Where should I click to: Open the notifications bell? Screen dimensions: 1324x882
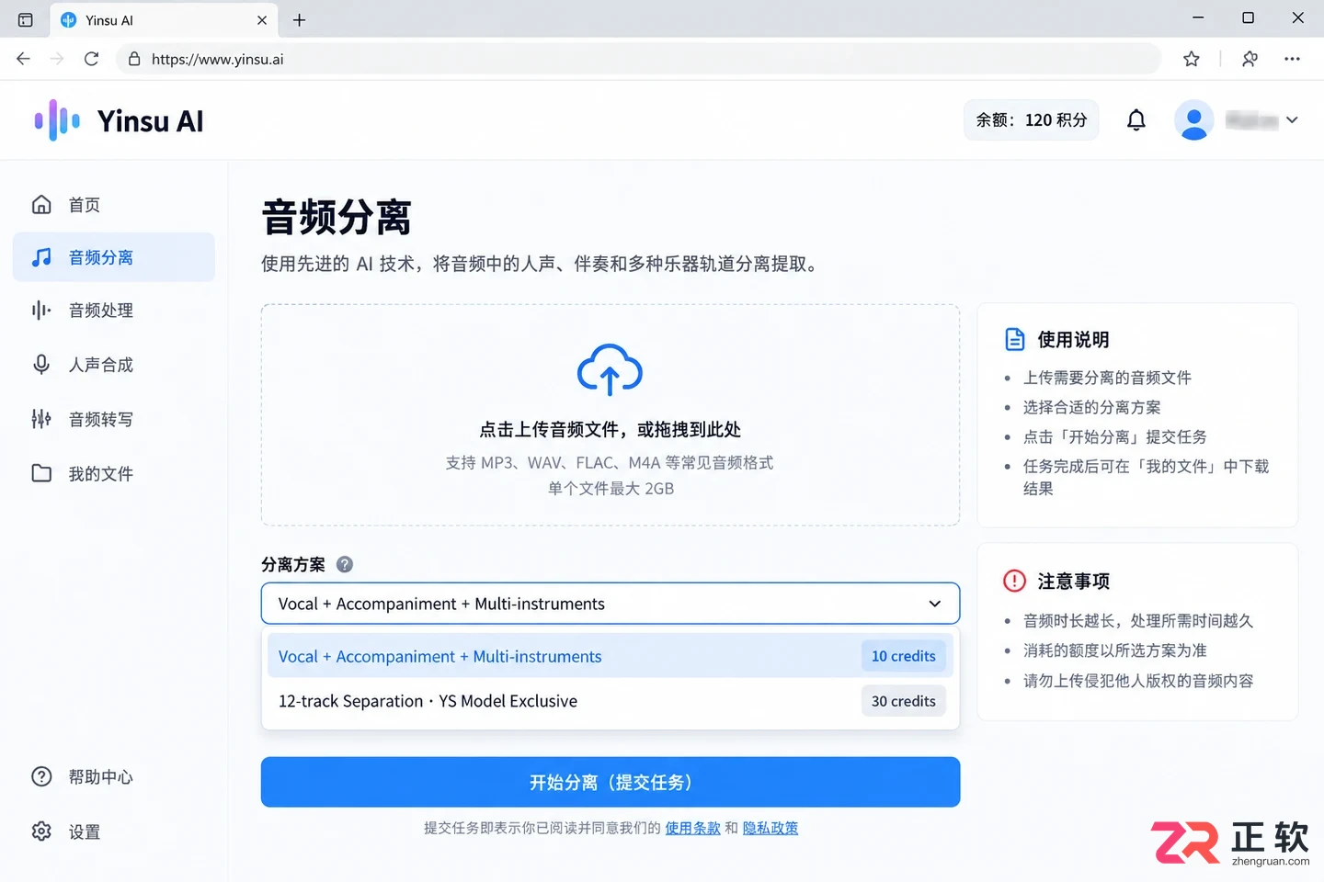click(1136, 120)
